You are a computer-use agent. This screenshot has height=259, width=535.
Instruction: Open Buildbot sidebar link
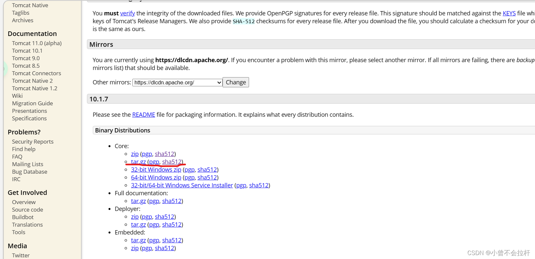pos(23,217)
